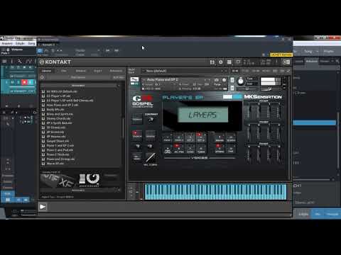Open Instr Nav option in browser
The image size is (341, 255).
coord(119,77)
